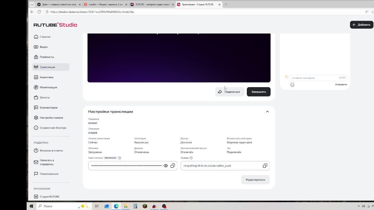Open the emoji picker in chat
This screenshot has height=210, width=374.
pos(292,85)
